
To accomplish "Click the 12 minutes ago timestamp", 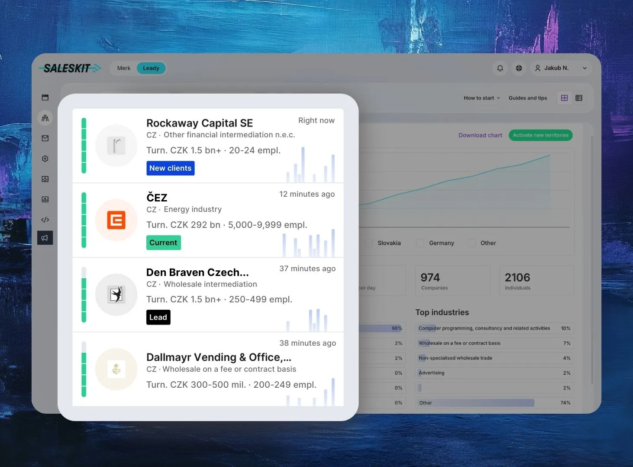I will pyautogui.click(x=307, y=194).
